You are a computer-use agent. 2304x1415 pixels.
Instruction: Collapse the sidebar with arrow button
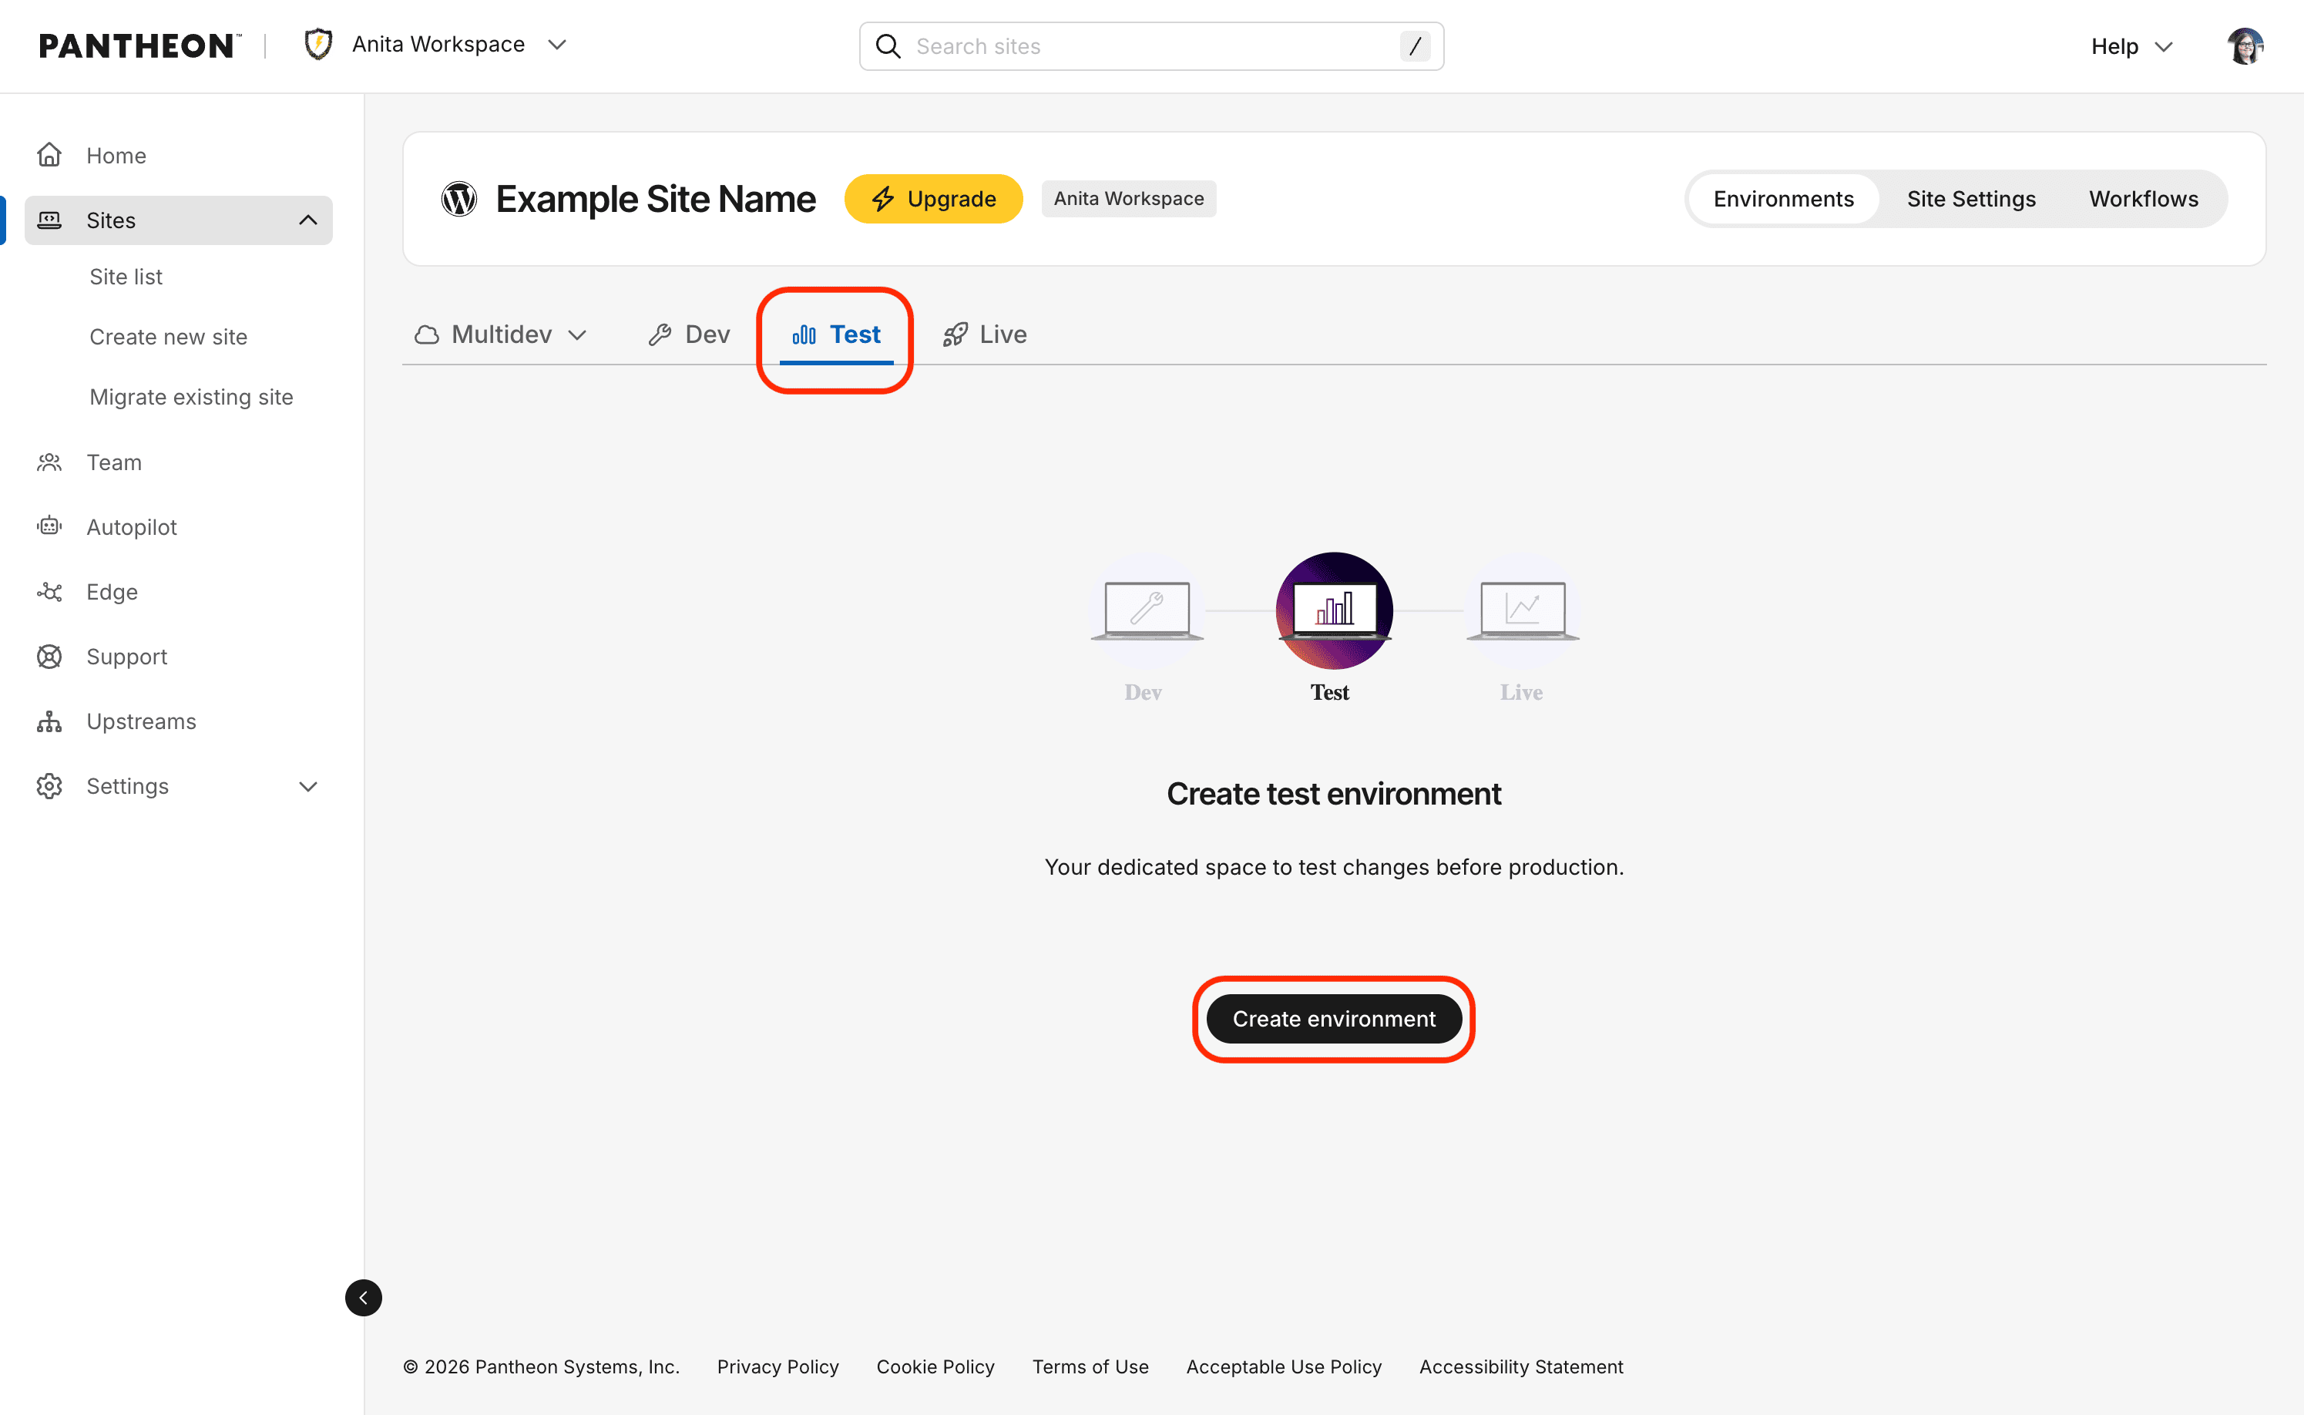[x=364, y=1298]
